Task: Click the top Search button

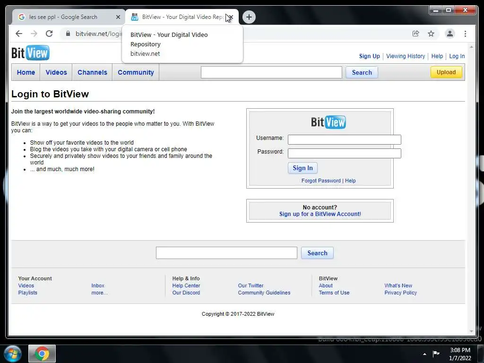Action: [362, 72]
